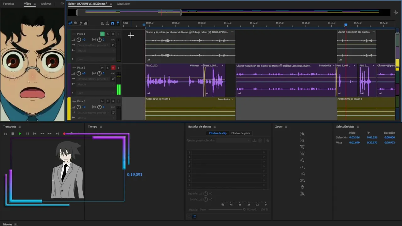
Task: Show the EQ bars icon in track toolbar
Action: 86,23
